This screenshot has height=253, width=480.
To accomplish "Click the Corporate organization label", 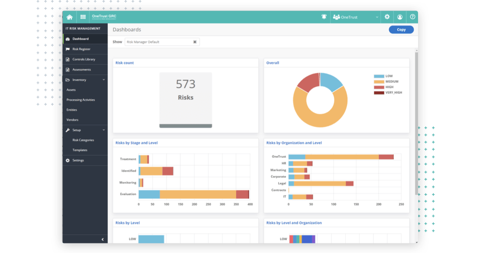I will [x=278, y=177].
